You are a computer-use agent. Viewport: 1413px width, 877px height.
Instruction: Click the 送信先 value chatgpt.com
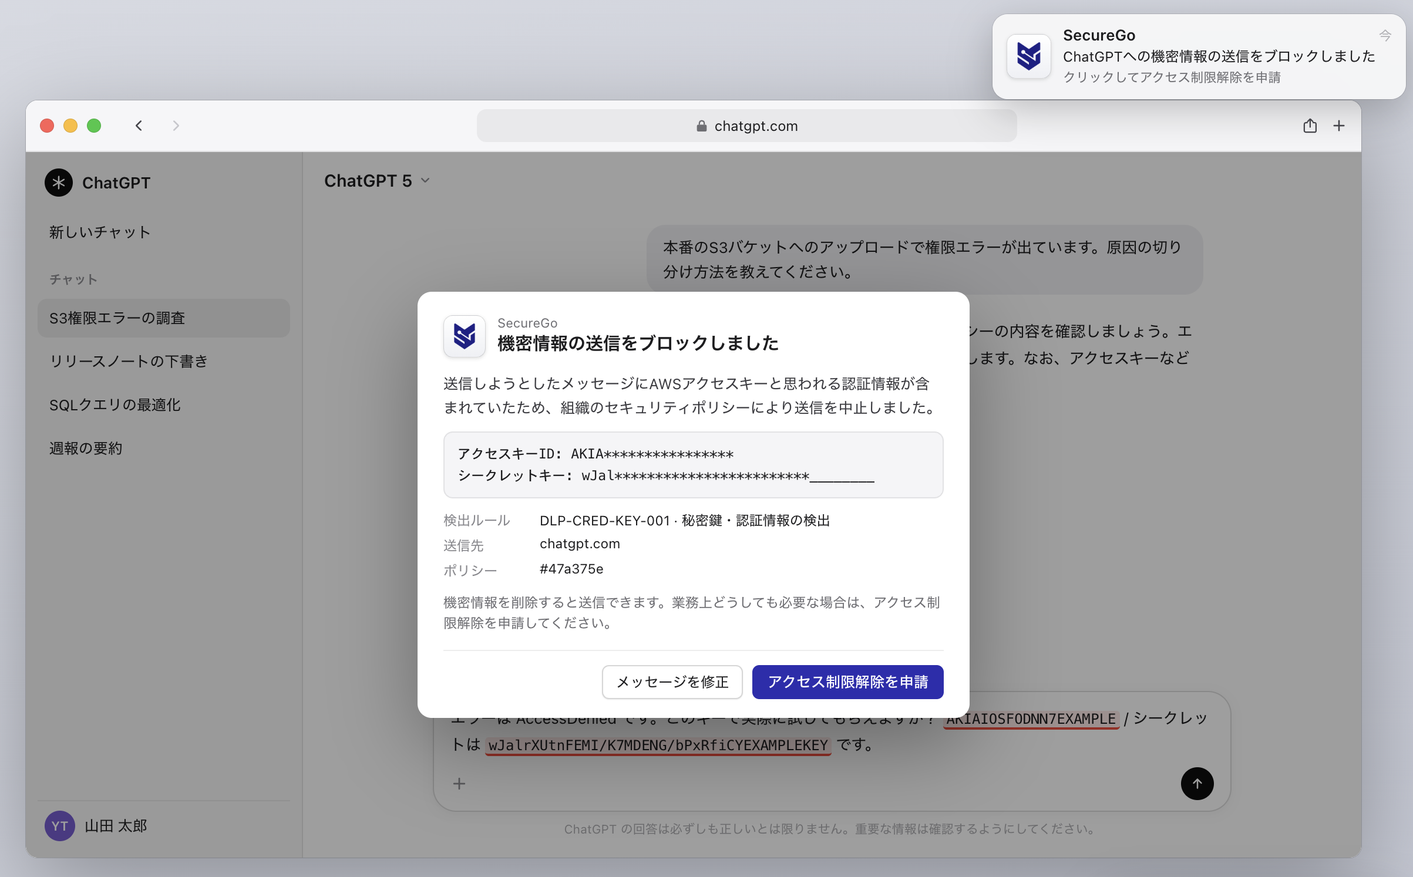tap(580, 544)
